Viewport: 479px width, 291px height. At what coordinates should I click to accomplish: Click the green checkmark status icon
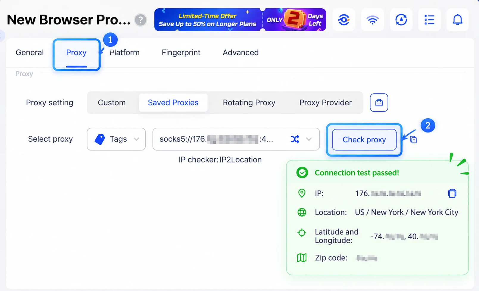[302, 173]
